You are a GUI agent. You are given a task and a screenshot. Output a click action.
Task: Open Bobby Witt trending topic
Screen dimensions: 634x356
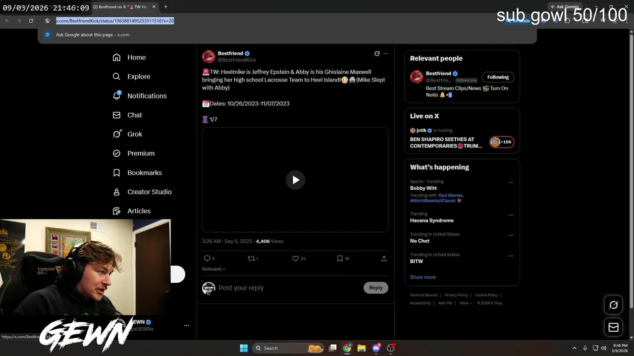423,188
